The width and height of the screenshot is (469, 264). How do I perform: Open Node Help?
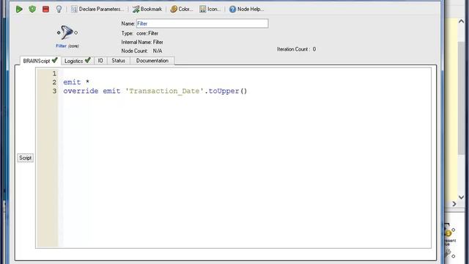click(x=246, y=10)
